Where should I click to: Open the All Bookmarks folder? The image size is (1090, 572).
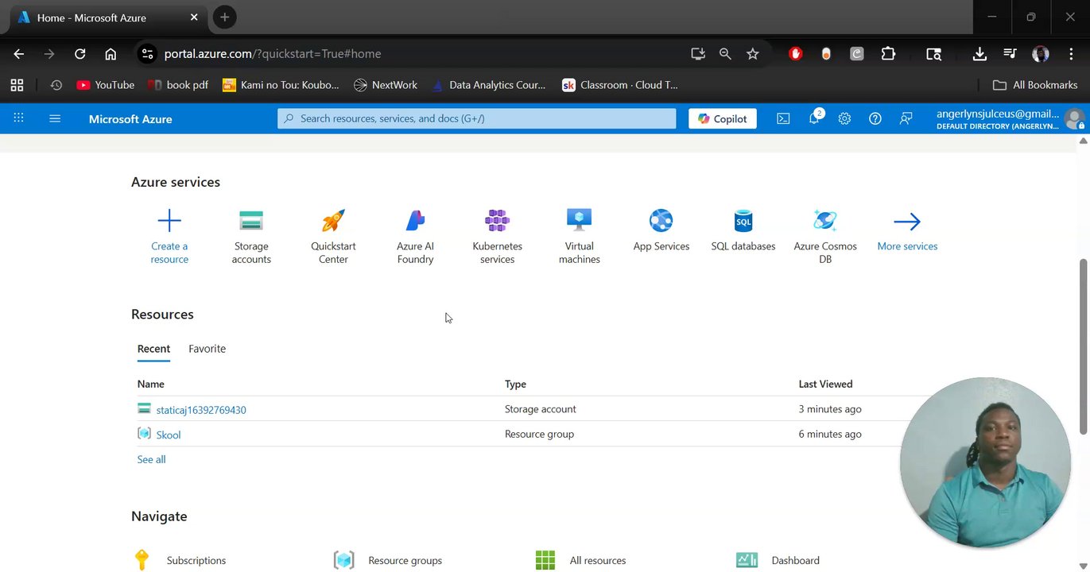[1035, 85]
